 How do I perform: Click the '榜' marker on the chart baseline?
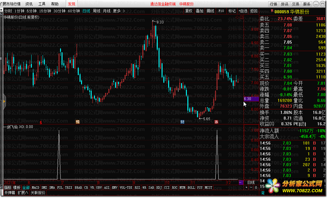pyautogui.click(x=77, y=122)
